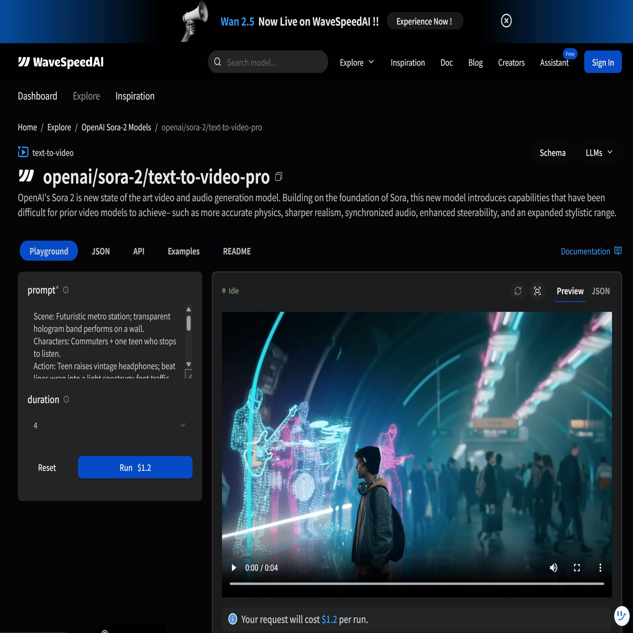Switch to the Playground tab
This screenshot has width=633, height=633.
[x=49, y=251]
